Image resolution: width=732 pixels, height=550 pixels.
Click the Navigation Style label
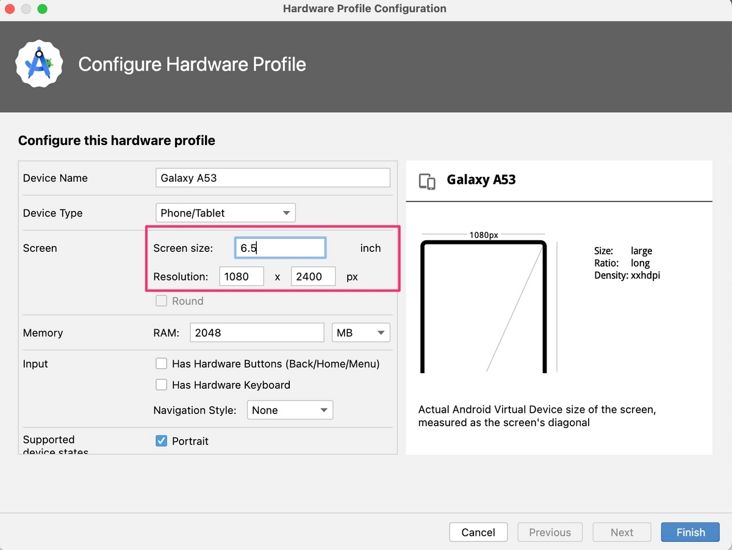(x=195, y=410)
